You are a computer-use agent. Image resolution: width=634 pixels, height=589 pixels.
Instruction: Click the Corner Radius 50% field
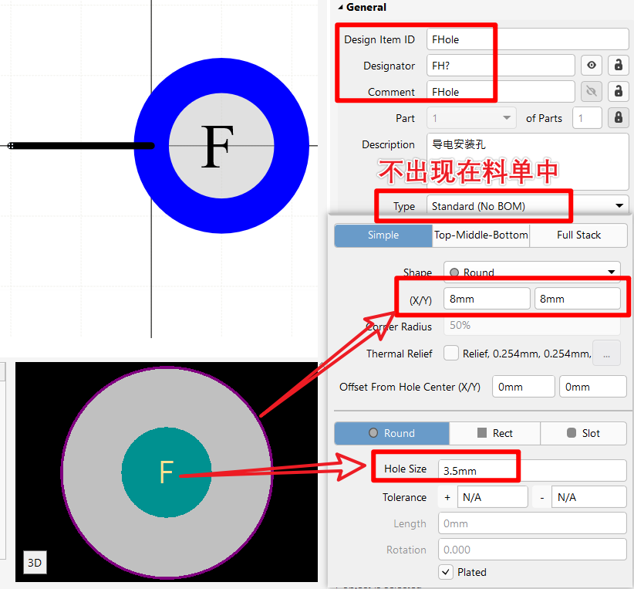(x=532, y=326)
